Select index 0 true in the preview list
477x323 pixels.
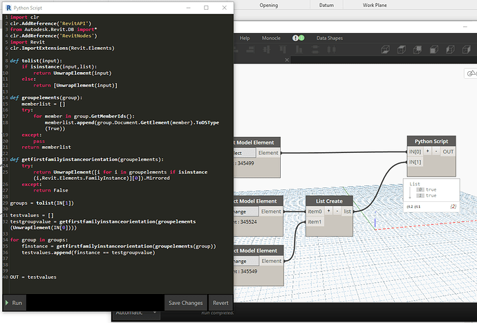point(427,190)
